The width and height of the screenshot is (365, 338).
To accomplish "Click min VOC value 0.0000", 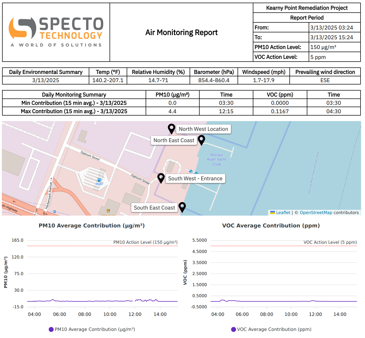I will (280, 103).
